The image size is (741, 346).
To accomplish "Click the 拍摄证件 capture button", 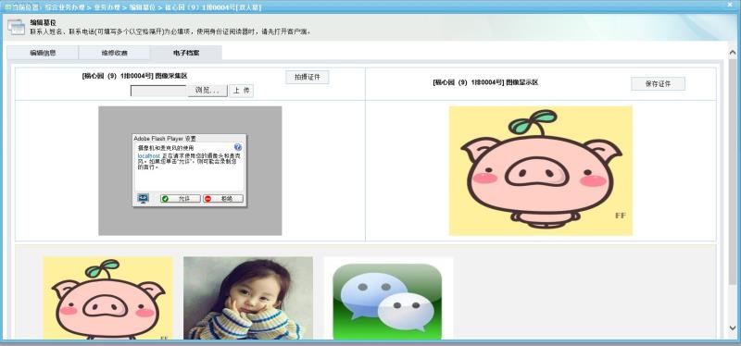I will coord(308,78).
